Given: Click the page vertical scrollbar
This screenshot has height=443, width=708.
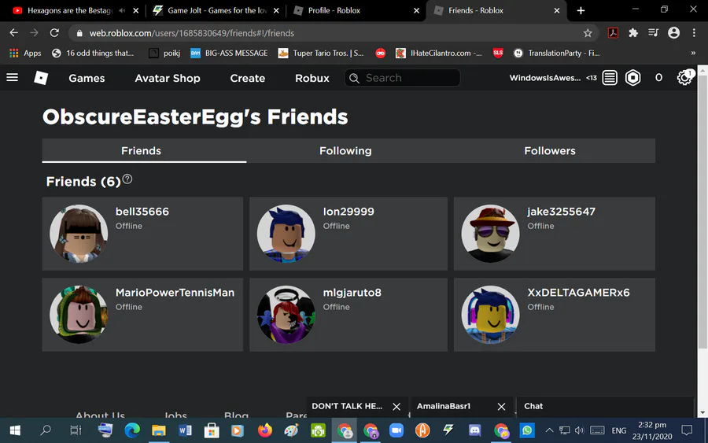Looking at the screenshot, I should [x=702, y=212].
